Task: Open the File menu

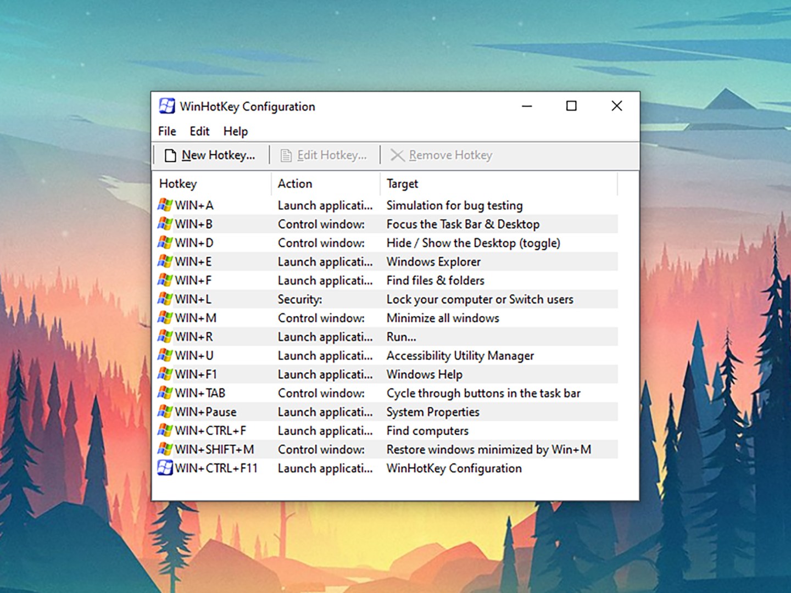Action: tap(166, 131)
